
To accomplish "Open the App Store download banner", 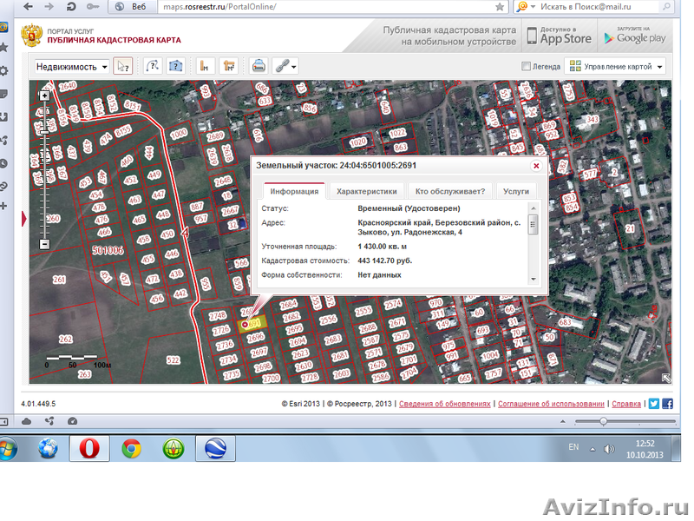I will (x=559, y=36).
